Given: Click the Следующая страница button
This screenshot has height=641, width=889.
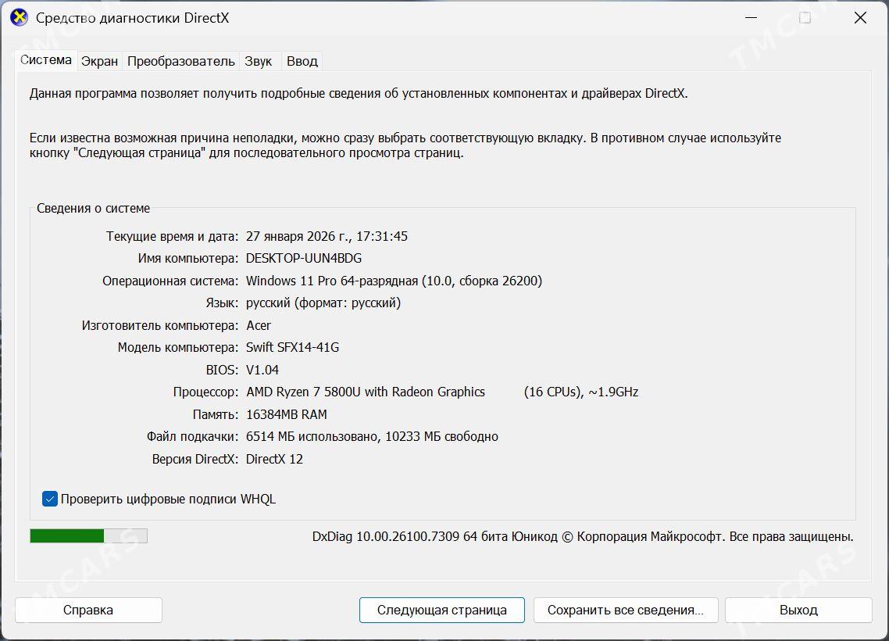Looking at the screenshot, I should [441, 610].
